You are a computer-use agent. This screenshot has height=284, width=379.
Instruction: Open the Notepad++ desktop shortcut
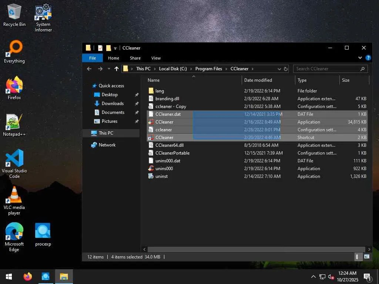click(14, 125)
